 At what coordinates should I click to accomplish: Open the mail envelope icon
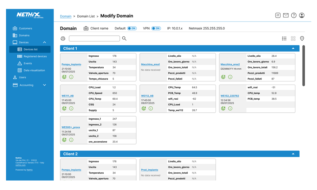286,15
